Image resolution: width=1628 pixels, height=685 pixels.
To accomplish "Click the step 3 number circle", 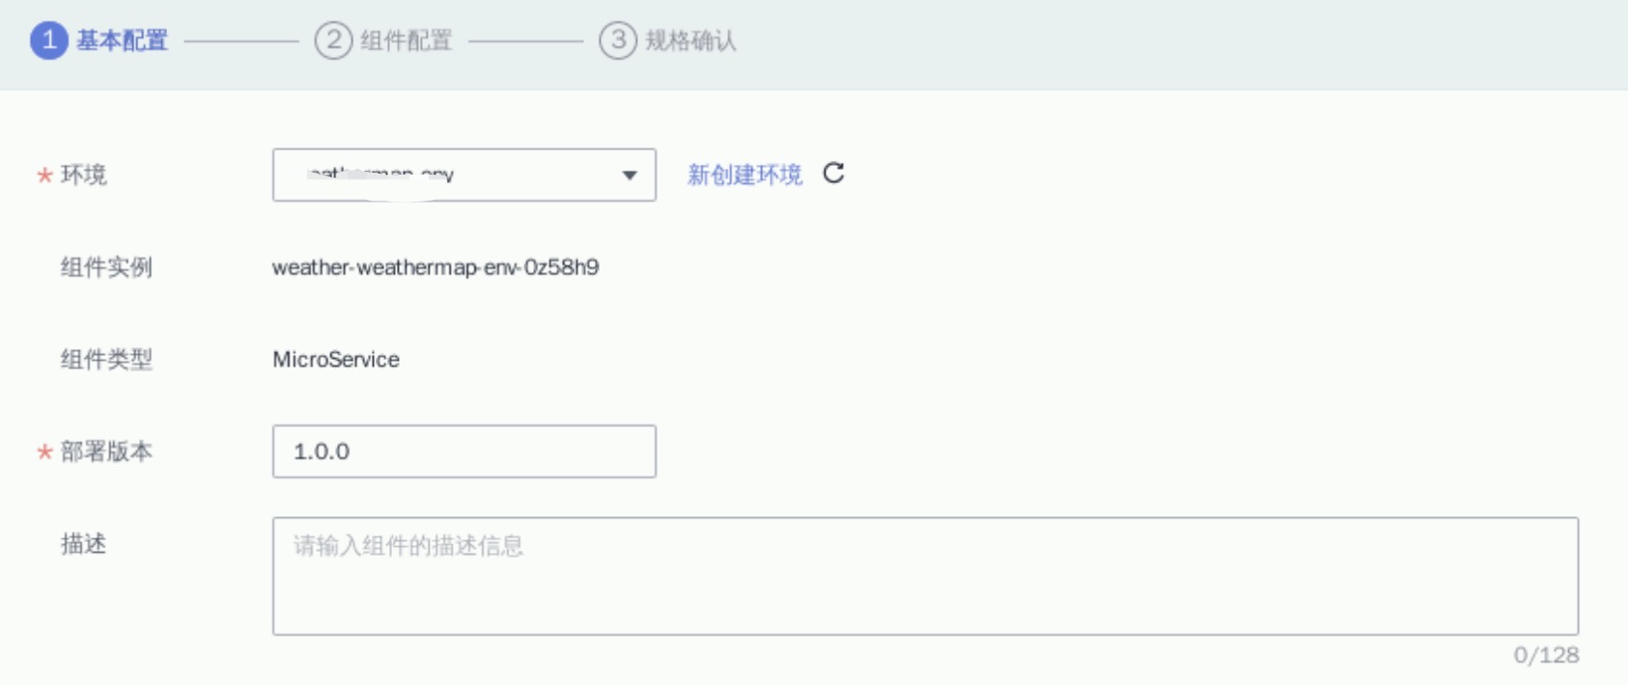I will tap(618, 41).
